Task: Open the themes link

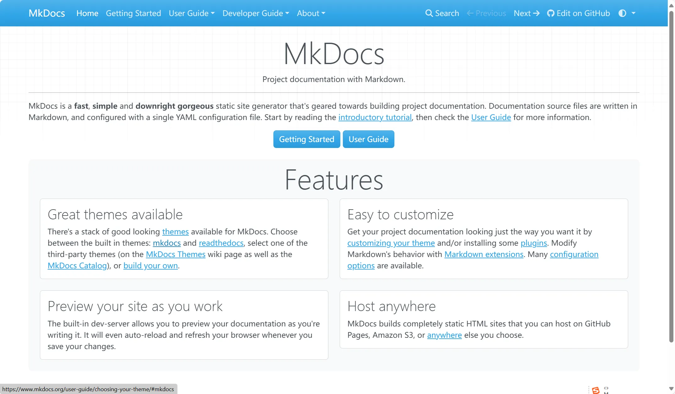Action: point(175,232)
